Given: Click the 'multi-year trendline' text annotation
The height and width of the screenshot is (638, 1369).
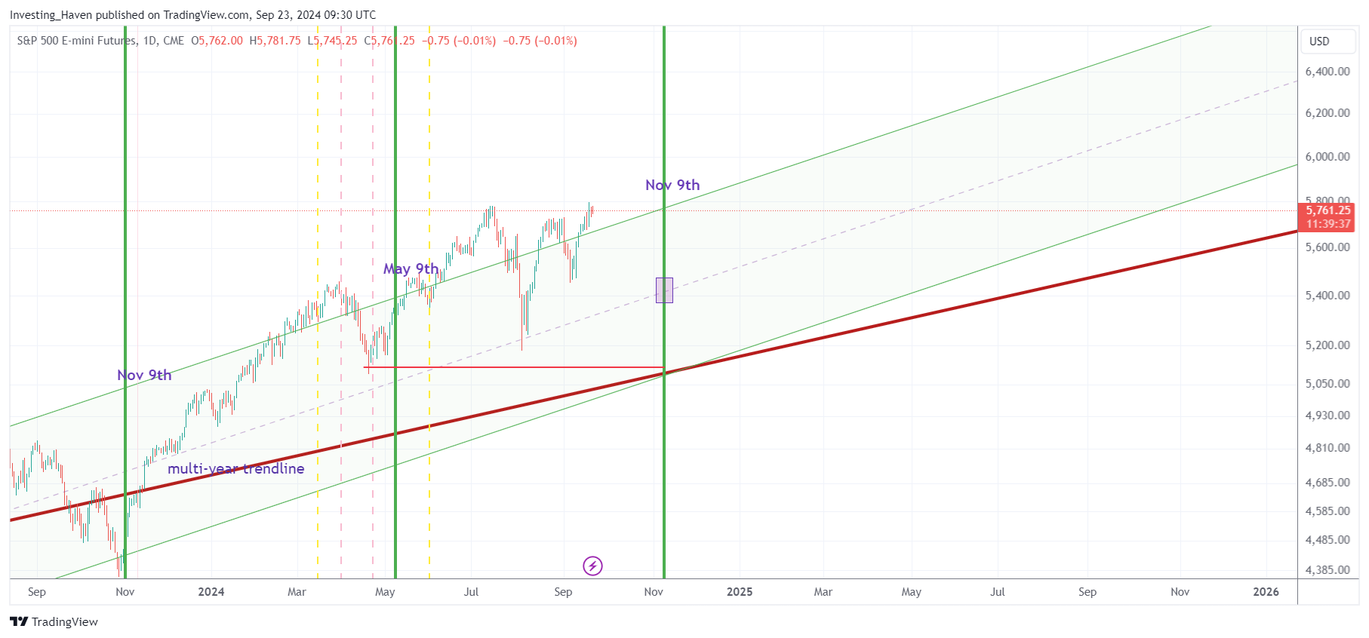Looking at the screenshot, I should point(235,468).
